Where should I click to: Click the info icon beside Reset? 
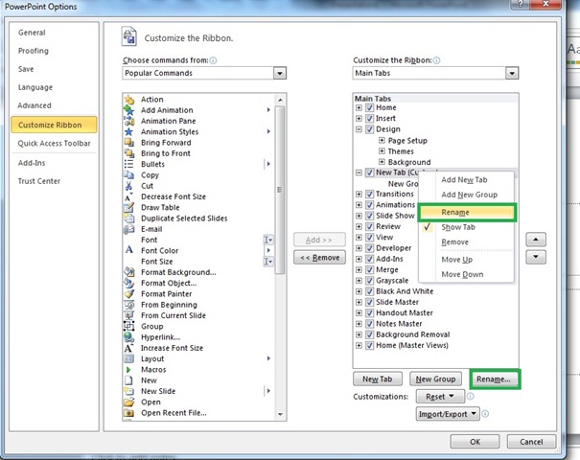point(470,397)
